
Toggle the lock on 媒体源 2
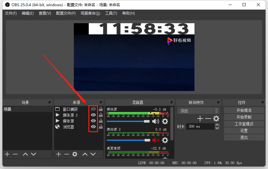[x=101, y=115]
